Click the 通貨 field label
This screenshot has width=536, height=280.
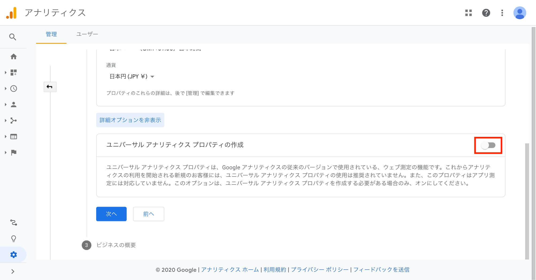click(111, 65)
